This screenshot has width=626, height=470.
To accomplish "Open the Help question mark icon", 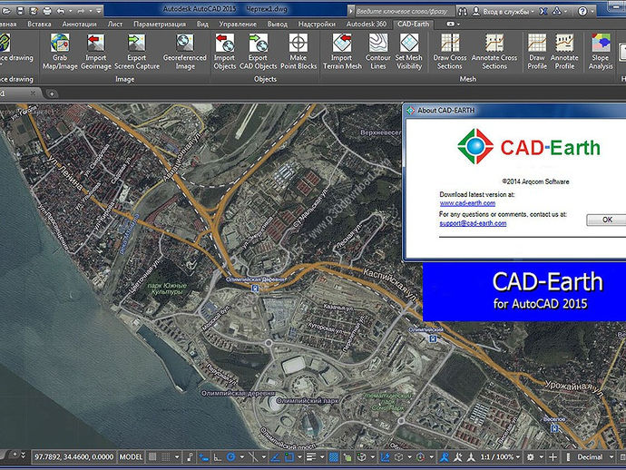I will [582, 11].
